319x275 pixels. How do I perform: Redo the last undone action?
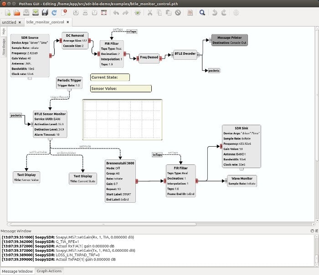(125, 13)
